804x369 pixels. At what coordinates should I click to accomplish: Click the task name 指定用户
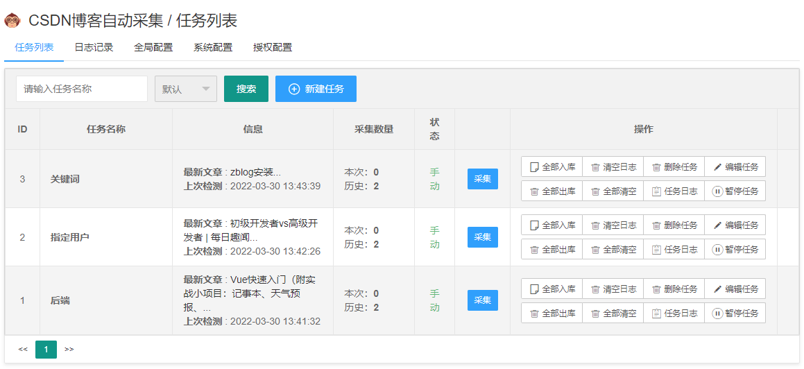(70, 237)
